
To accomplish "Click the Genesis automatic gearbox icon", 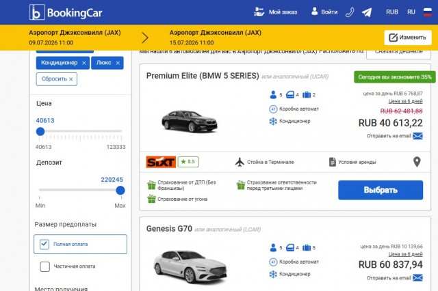I will pyautogui.click(x=273, y=262).
